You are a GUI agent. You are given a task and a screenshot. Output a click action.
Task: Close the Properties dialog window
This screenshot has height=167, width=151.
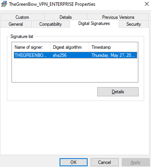click(x=147, y=4)
